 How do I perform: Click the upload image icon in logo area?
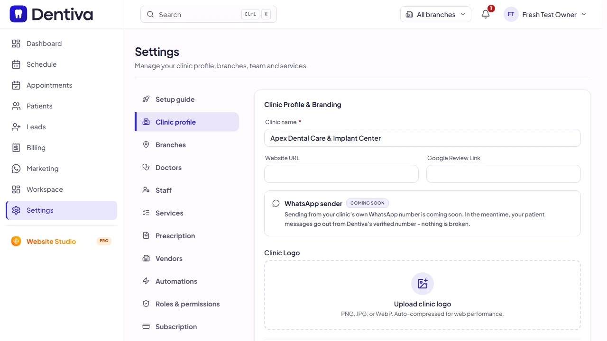tap(423, 284)
